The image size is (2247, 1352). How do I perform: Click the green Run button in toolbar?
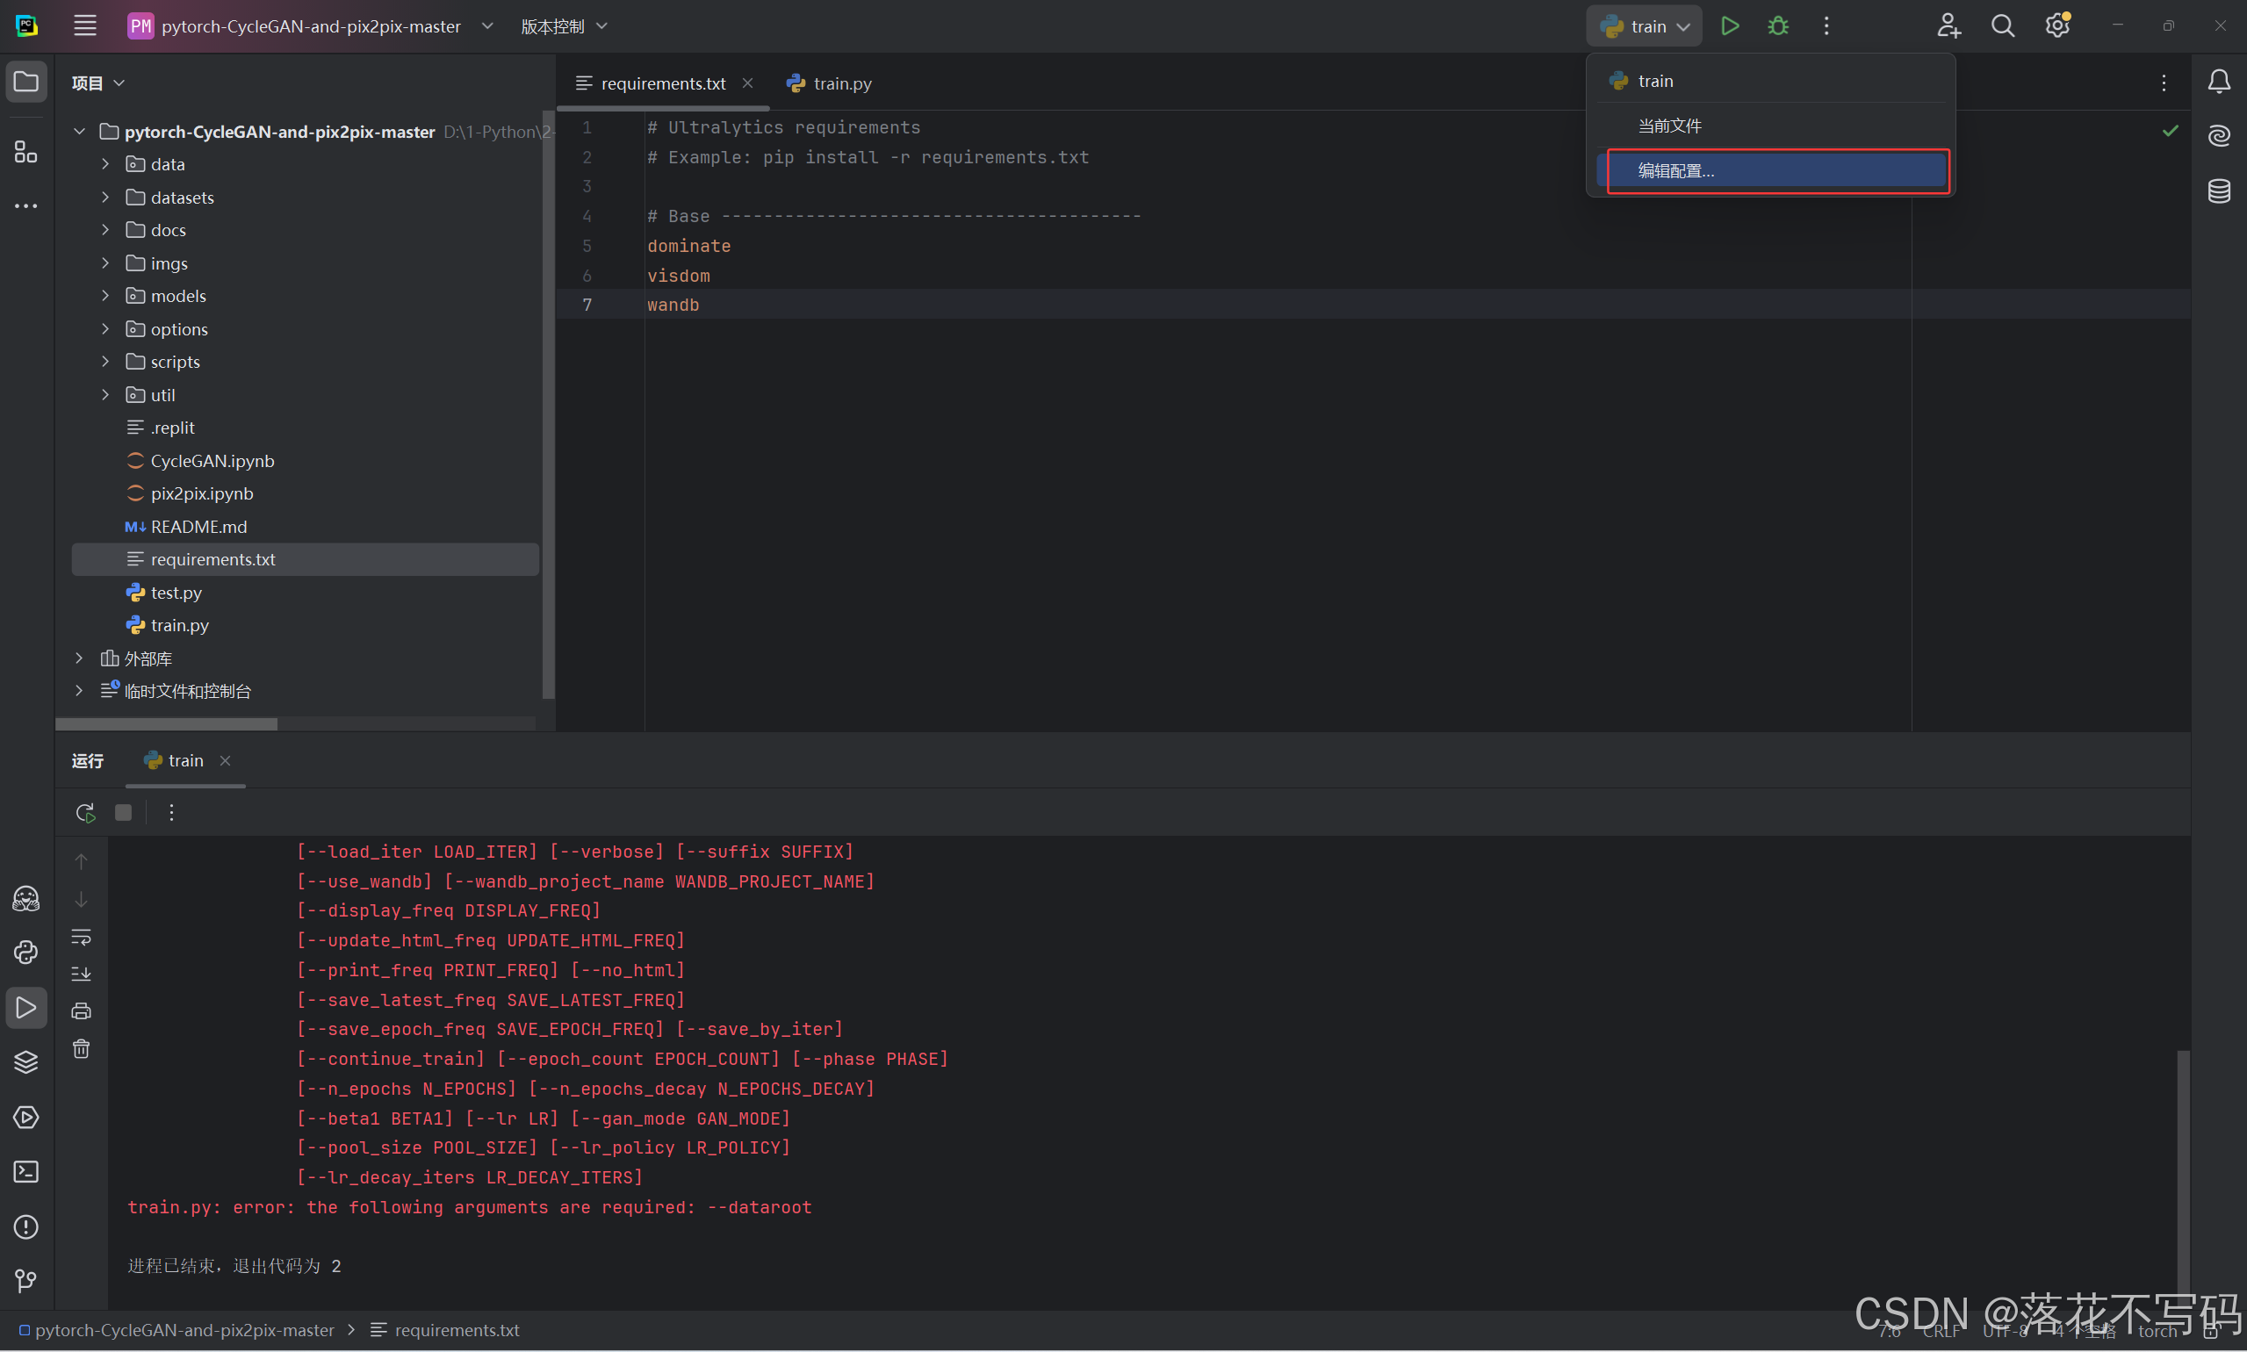pos(1730,26)
